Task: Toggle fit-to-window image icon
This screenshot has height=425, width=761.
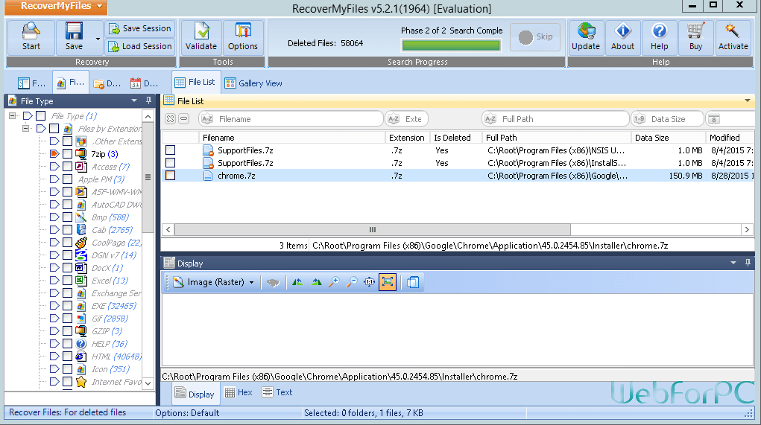Action: (x=388, y=282)
